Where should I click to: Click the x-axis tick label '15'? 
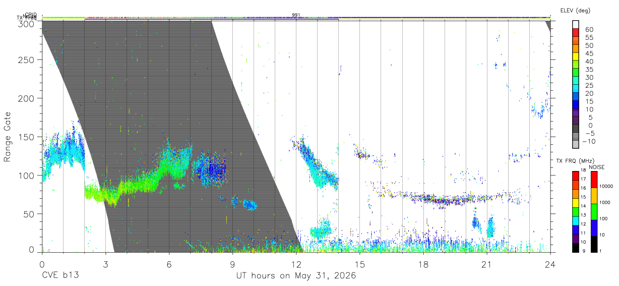[x=359, y=264]
